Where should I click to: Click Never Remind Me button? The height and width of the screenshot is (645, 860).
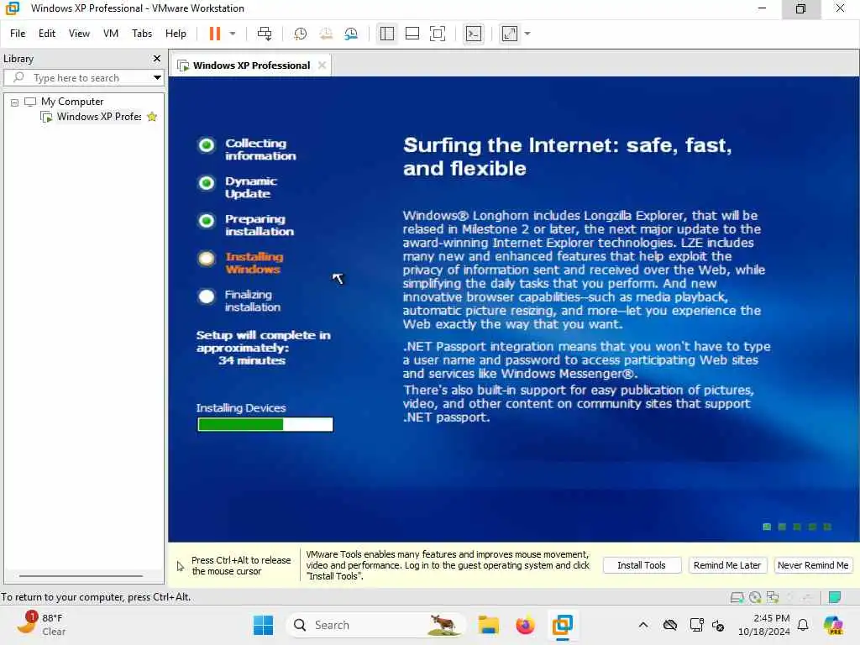point(813,565)
